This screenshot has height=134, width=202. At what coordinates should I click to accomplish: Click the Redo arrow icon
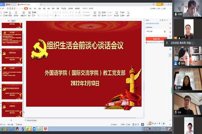tap(20, 8)
